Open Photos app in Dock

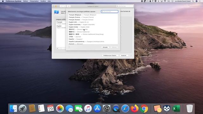60,108
